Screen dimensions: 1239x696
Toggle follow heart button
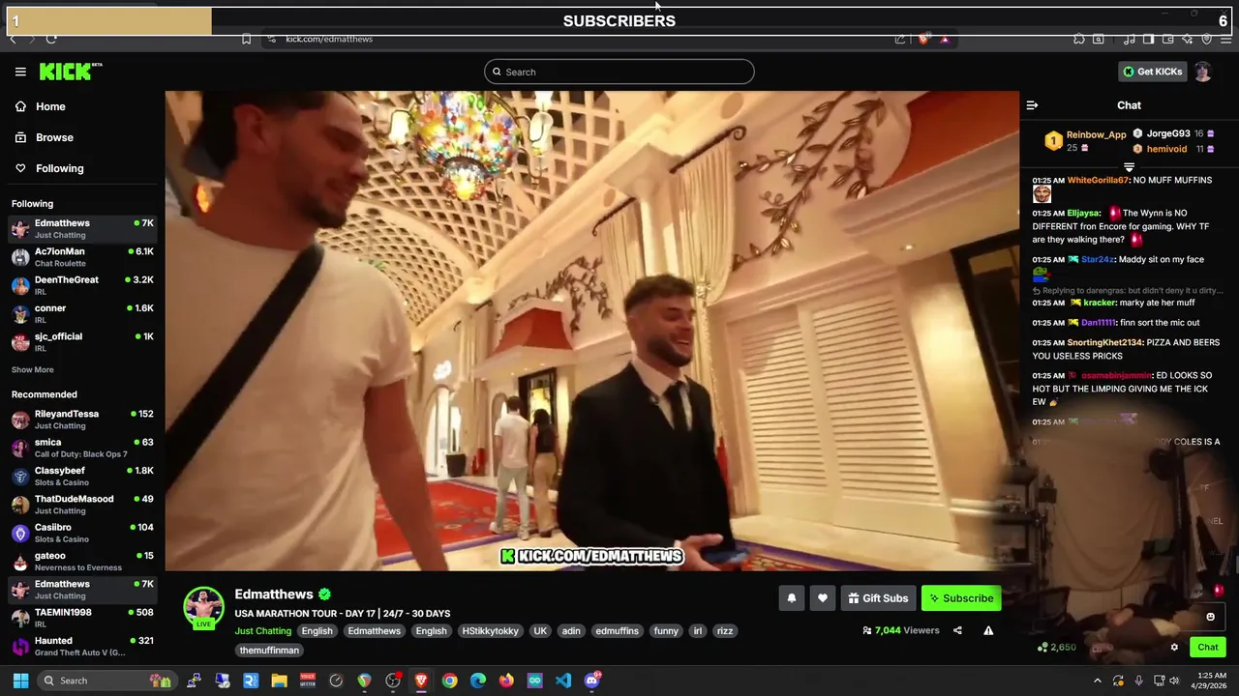tap(823, 598)
